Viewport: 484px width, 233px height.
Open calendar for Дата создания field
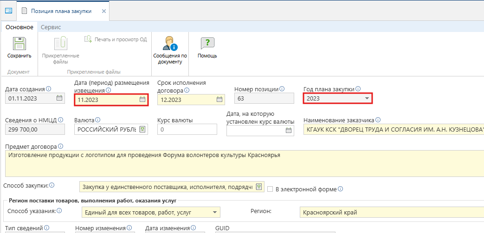click(59, 98)
